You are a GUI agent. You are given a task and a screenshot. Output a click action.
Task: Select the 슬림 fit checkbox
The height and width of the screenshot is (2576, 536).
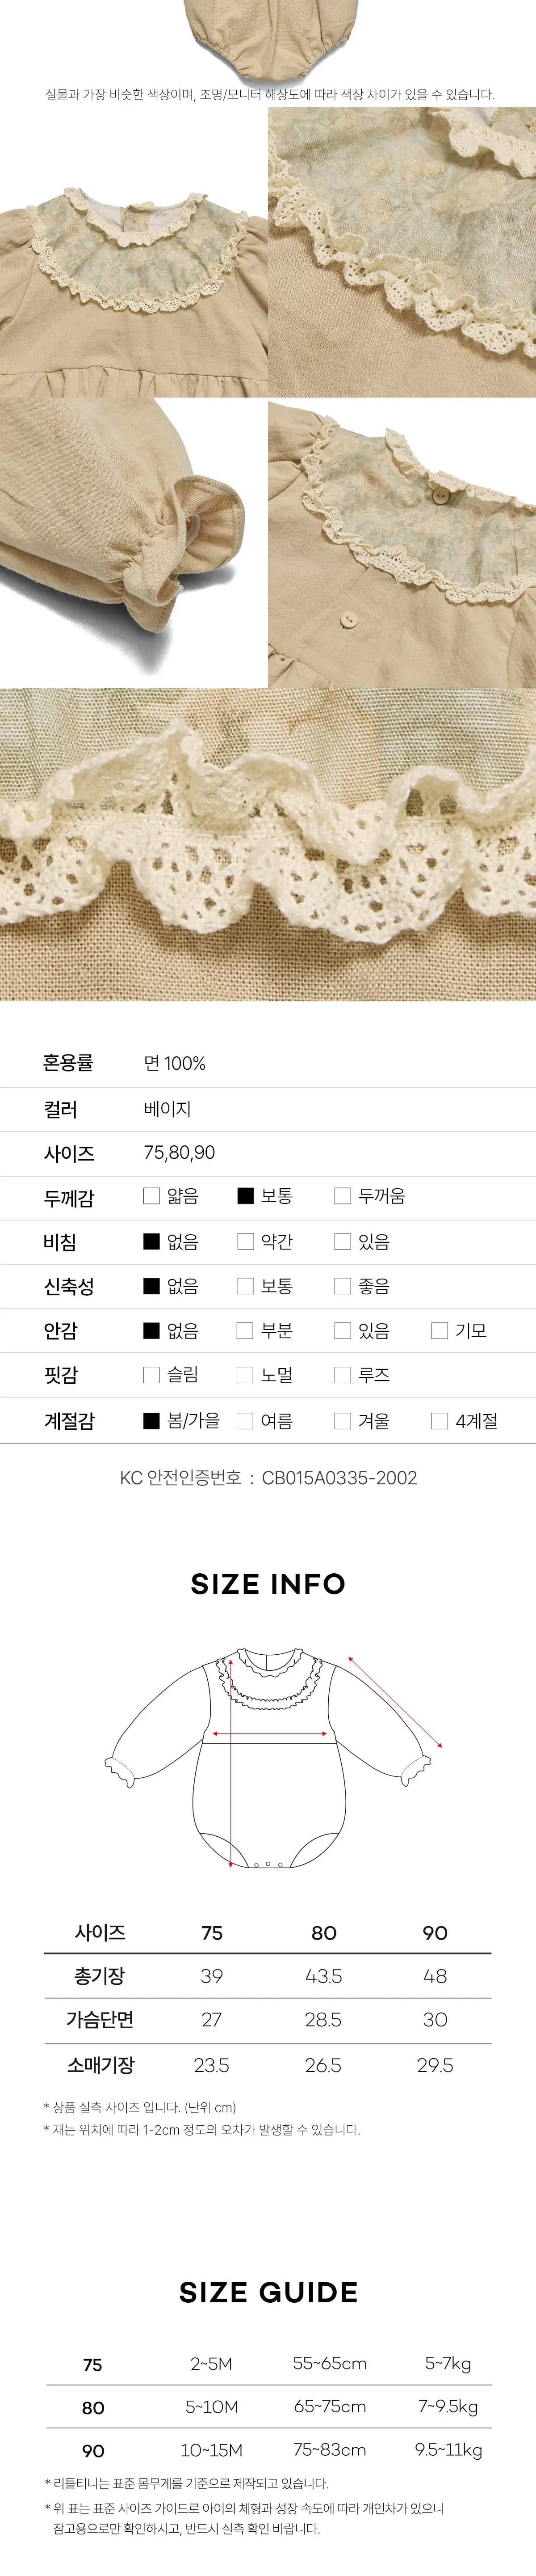pos(152,1375)
